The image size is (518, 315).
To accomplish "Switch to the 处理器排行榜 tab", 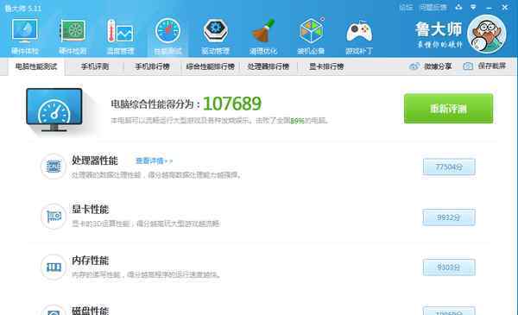I will tap(268, 66).
